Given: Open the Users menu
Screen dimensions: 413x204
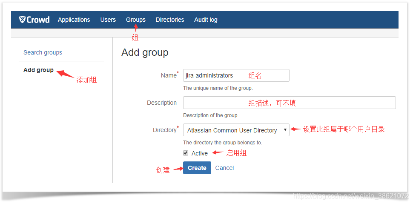Looking at the screenshot, I should [108, 20].
